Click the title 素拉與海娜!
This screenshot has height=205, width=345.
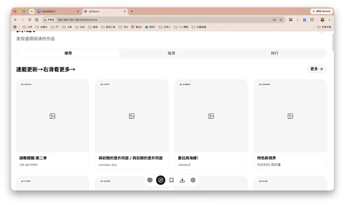click(188, 158)
